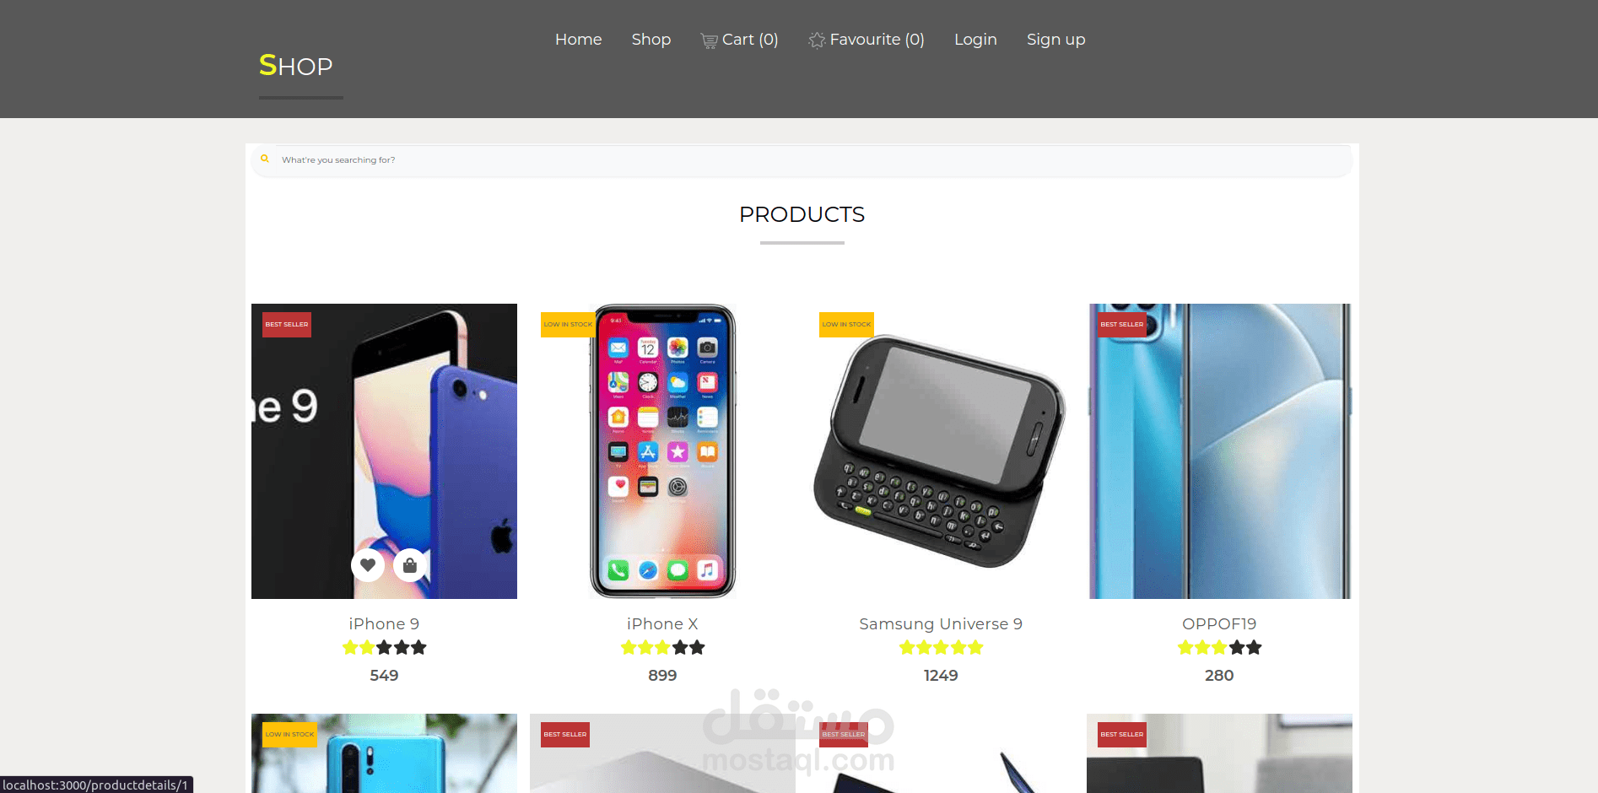1598x793 pixels.
Task: Click the iPhone 9 product title
Action: point(384,624)
